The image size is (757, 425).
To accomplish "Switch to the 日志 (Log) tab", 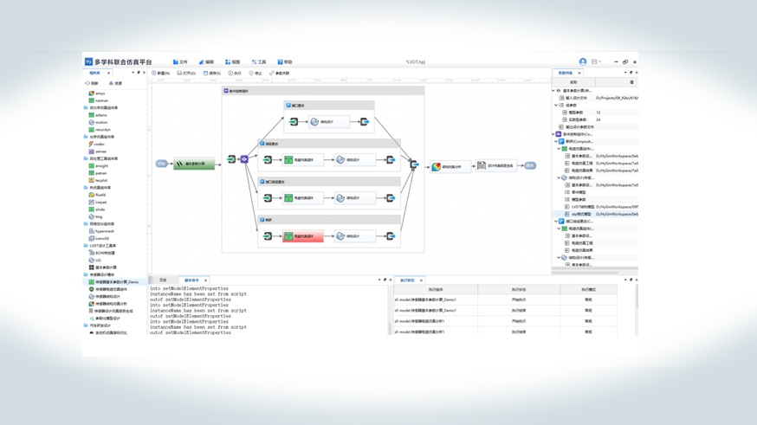I will (x=163, y=280).
